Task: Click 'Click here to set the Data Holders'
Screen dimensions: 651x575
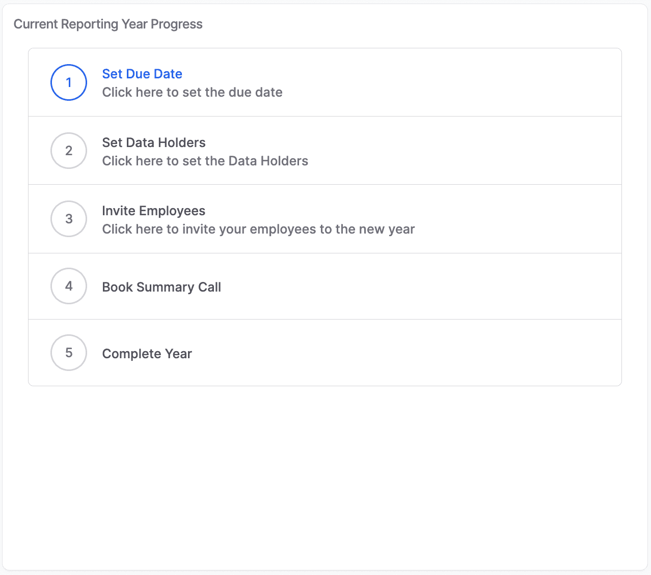Action: pyautogui.click(x=205, y=161)
